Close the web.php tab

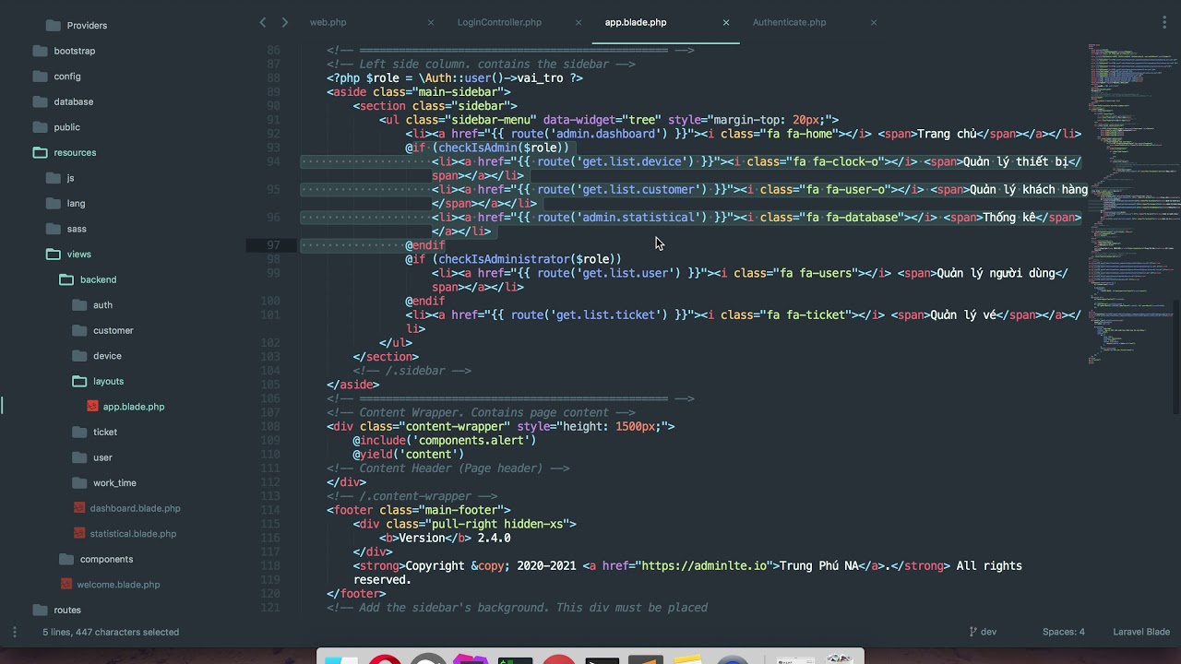pyautogui.click(x=431, y=22)
